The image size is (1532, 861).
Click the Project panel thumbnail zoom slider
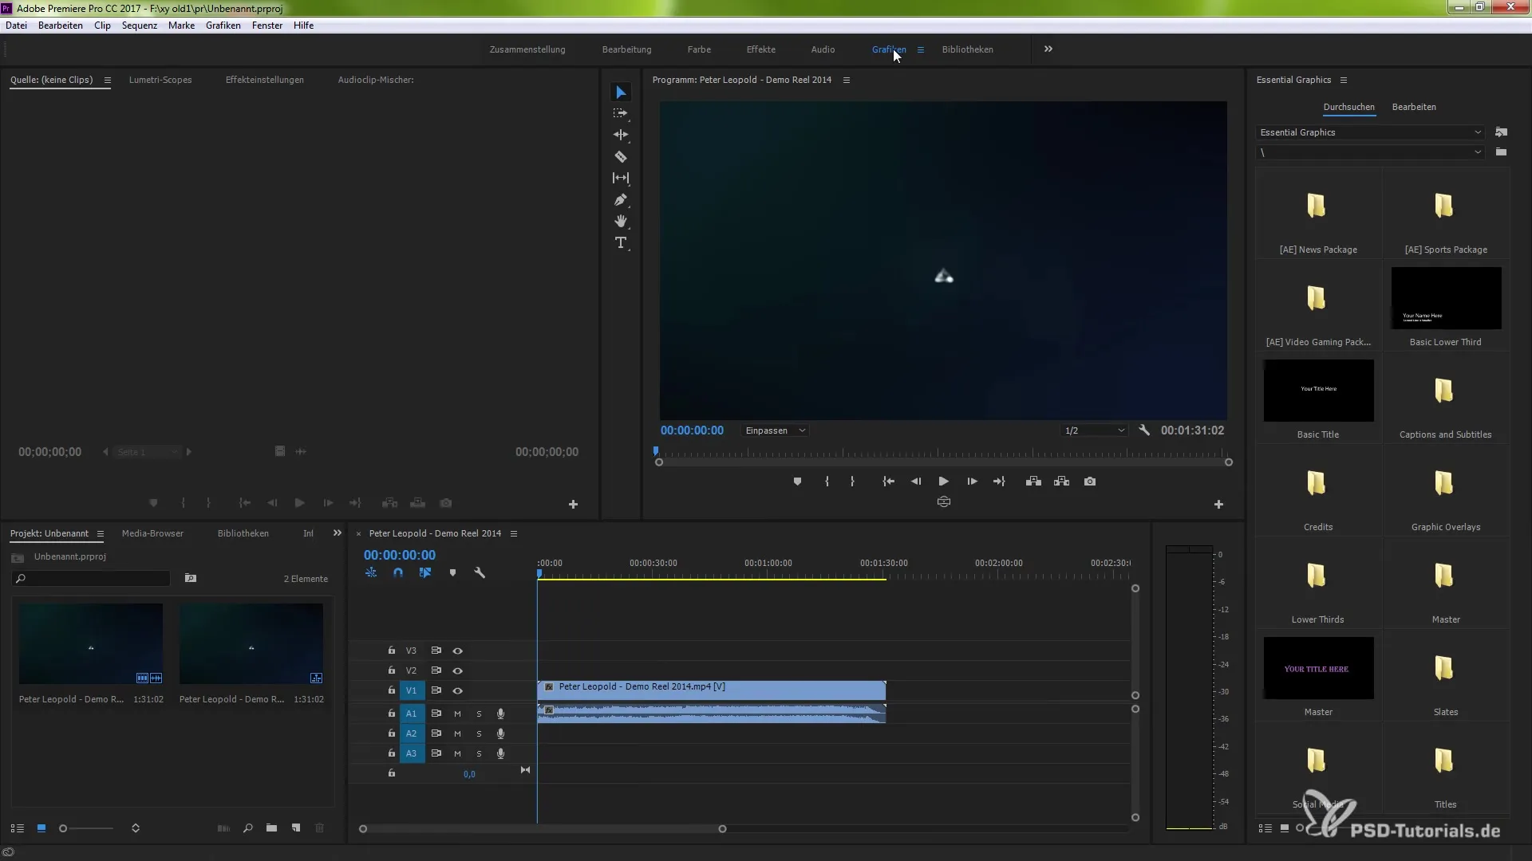[x=88, y=828]
